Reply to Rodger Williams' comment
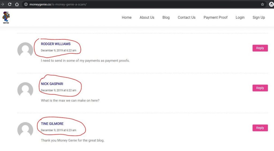The width and height of the screenshot is (274, 151). [x=260, y=48]
